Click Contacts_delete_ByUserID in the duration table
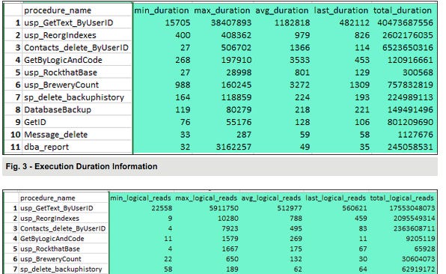 coord(76,47)
